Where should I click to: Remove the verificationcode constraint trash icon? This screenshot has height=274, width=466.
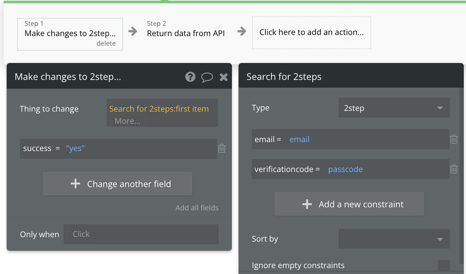(454, 169)
